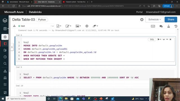
Task: Click the SELECT query line in Cmd 9
Action: click(x=81, y=77)
